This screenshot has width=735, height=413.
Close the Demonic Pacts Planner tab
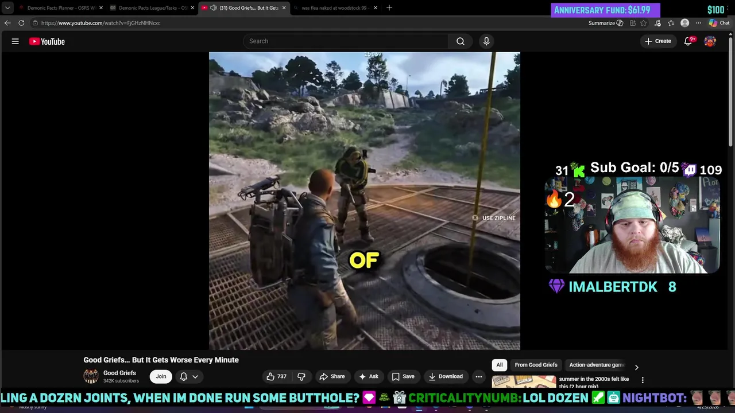pyautogui.click(x=101, y=7)
